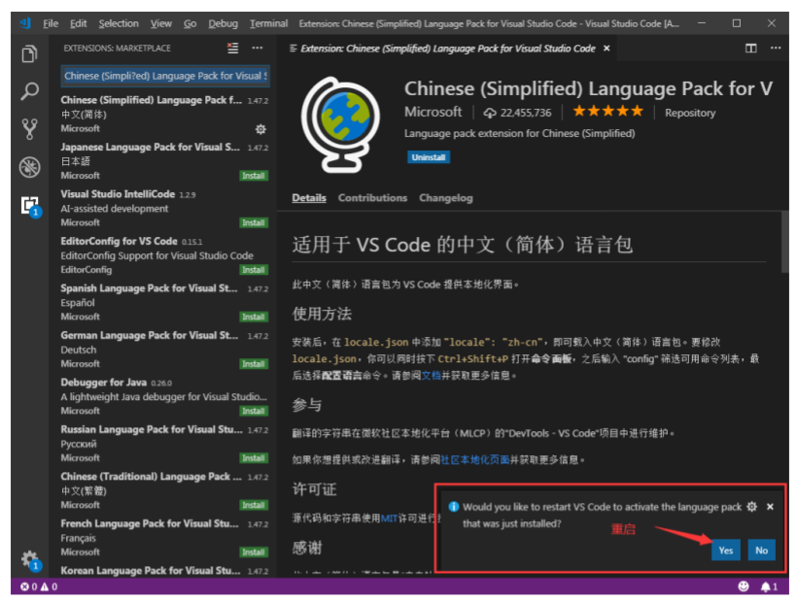Install Russian Language Pack
797x602 pixels.
pyautogui.click(x=253, y=458)
